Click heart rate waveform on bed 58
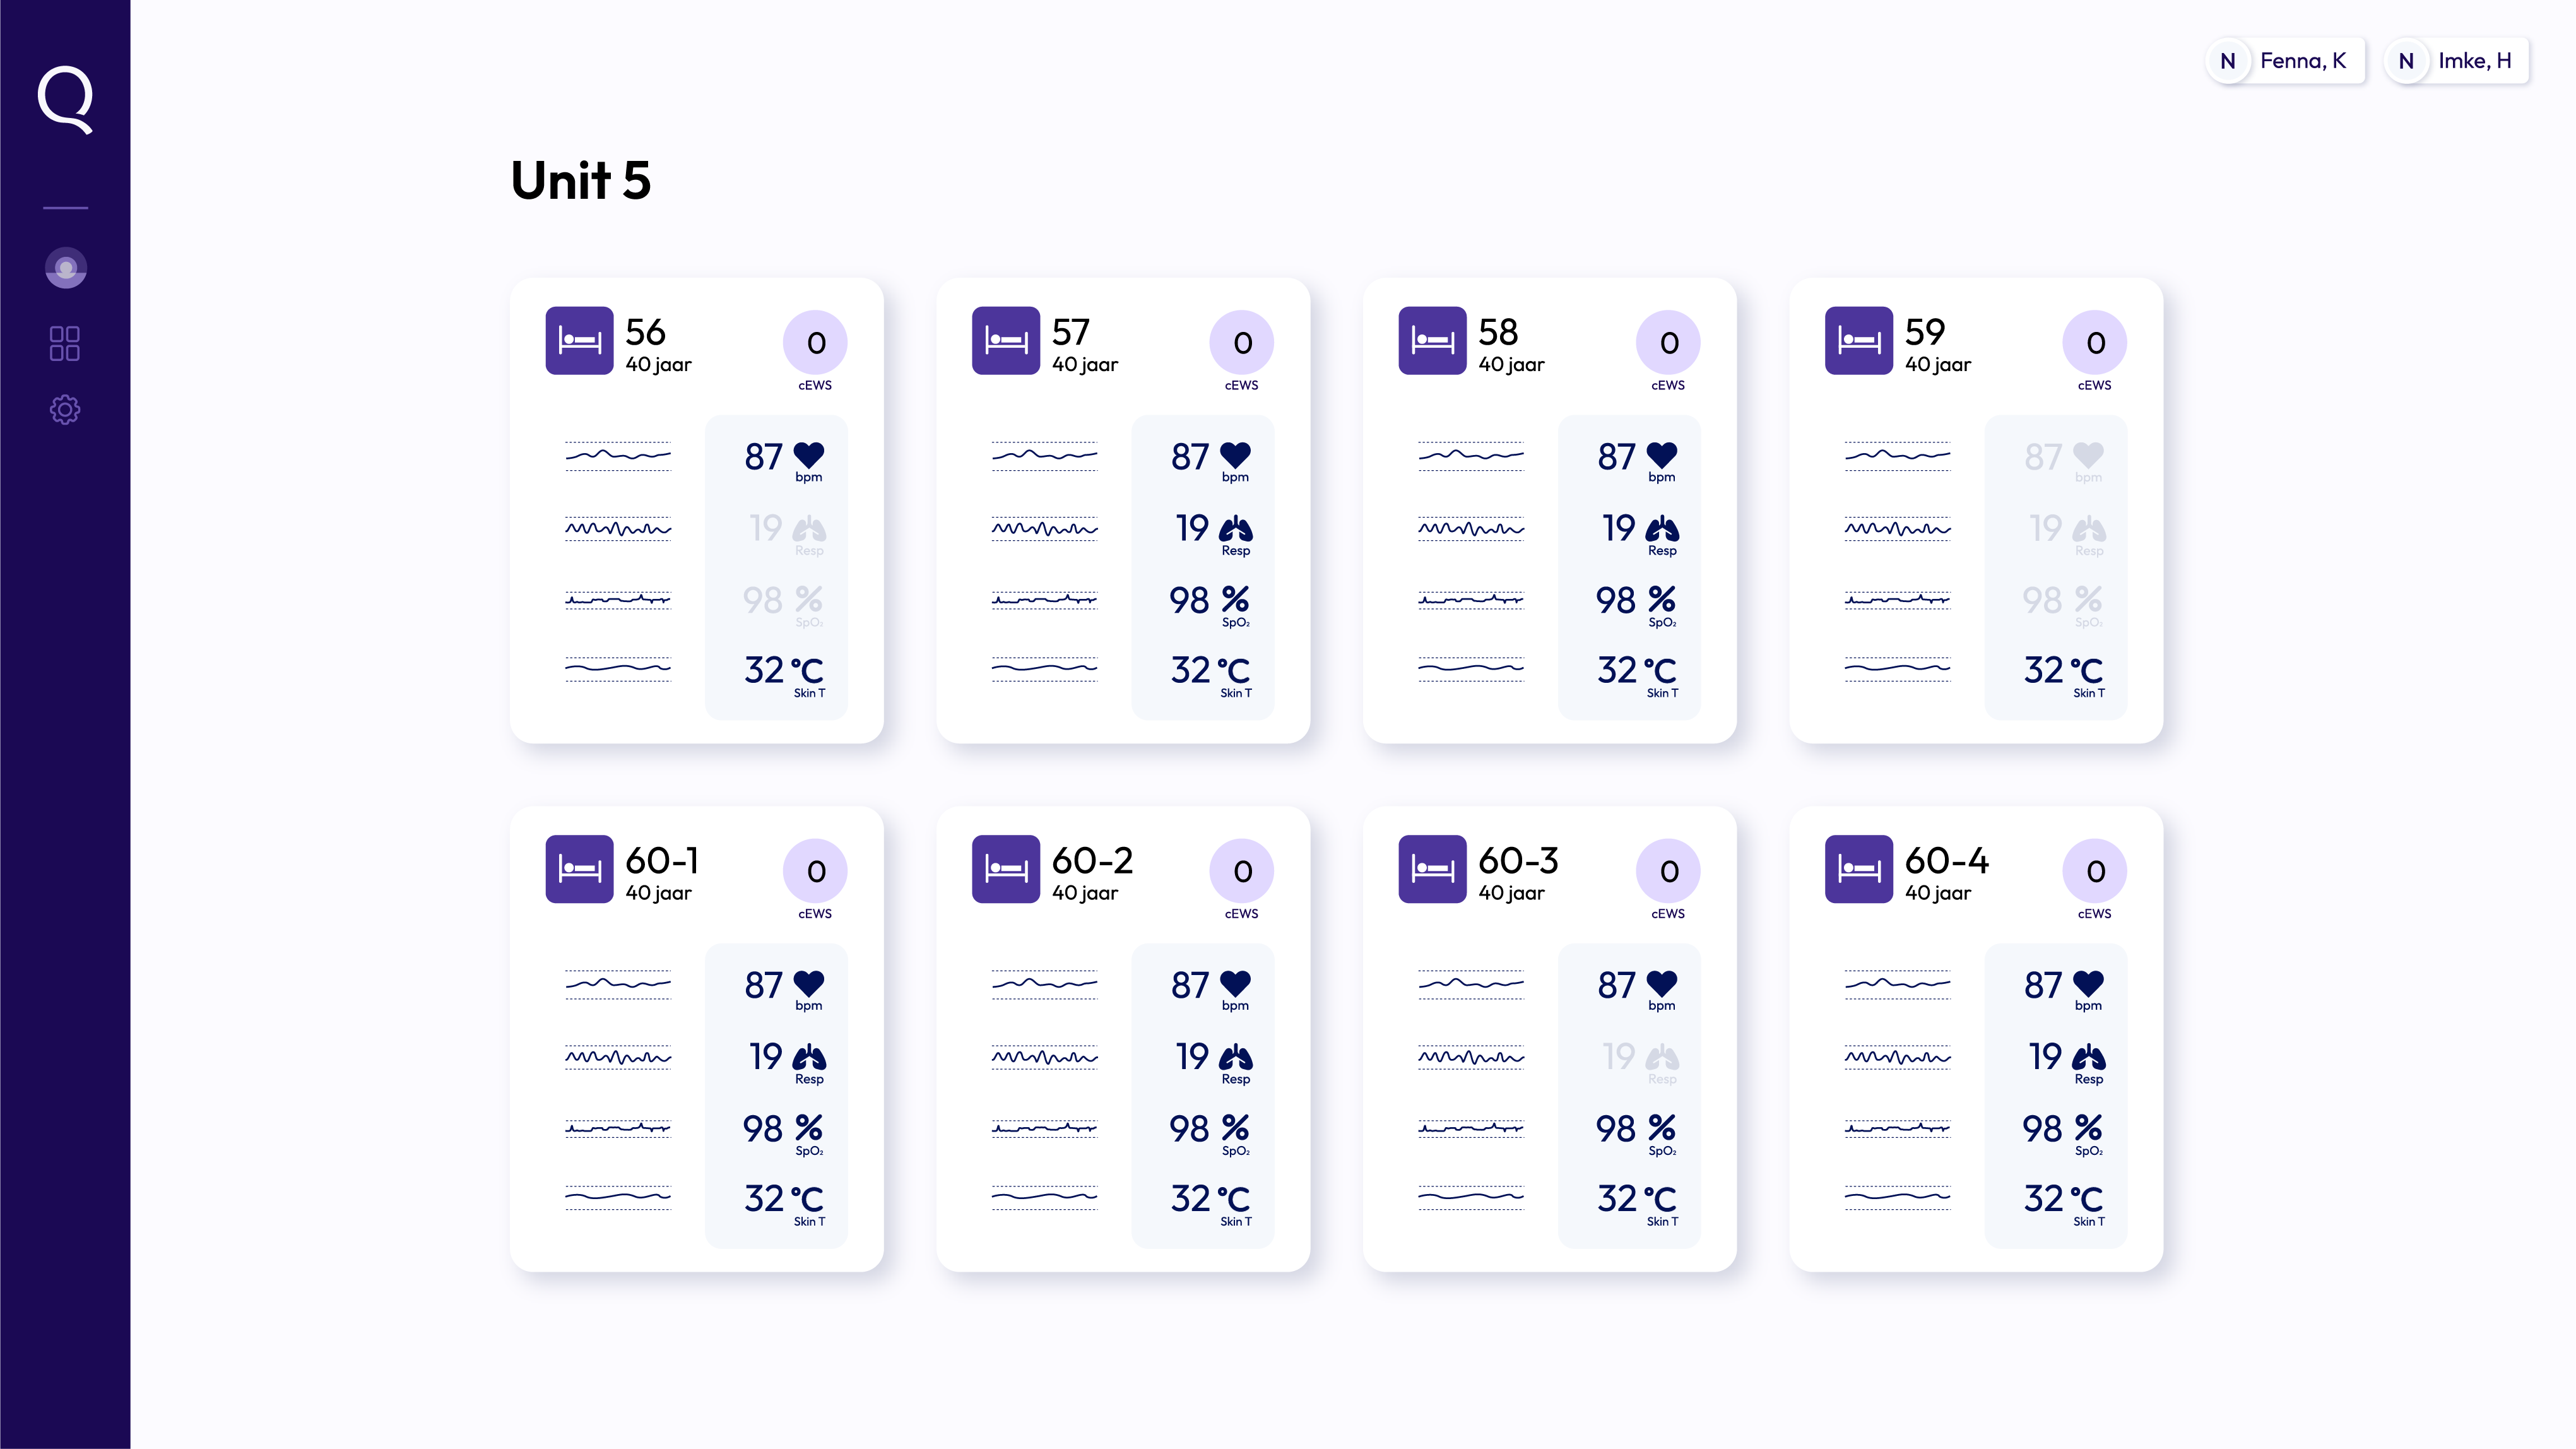 point(1470,456)
